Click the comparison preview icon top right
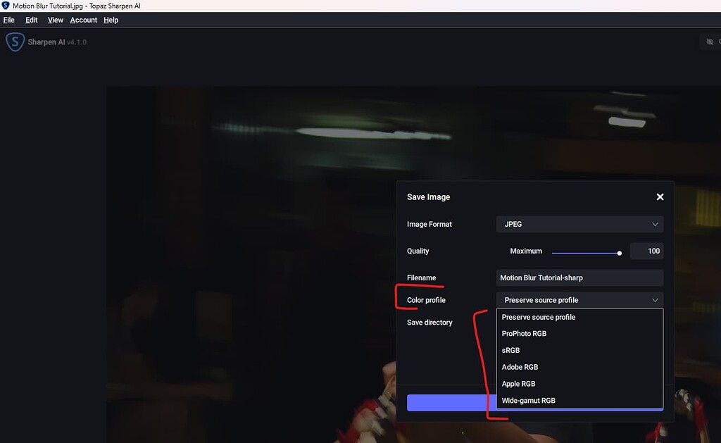The image size is (721, 443). click(710, 42)
